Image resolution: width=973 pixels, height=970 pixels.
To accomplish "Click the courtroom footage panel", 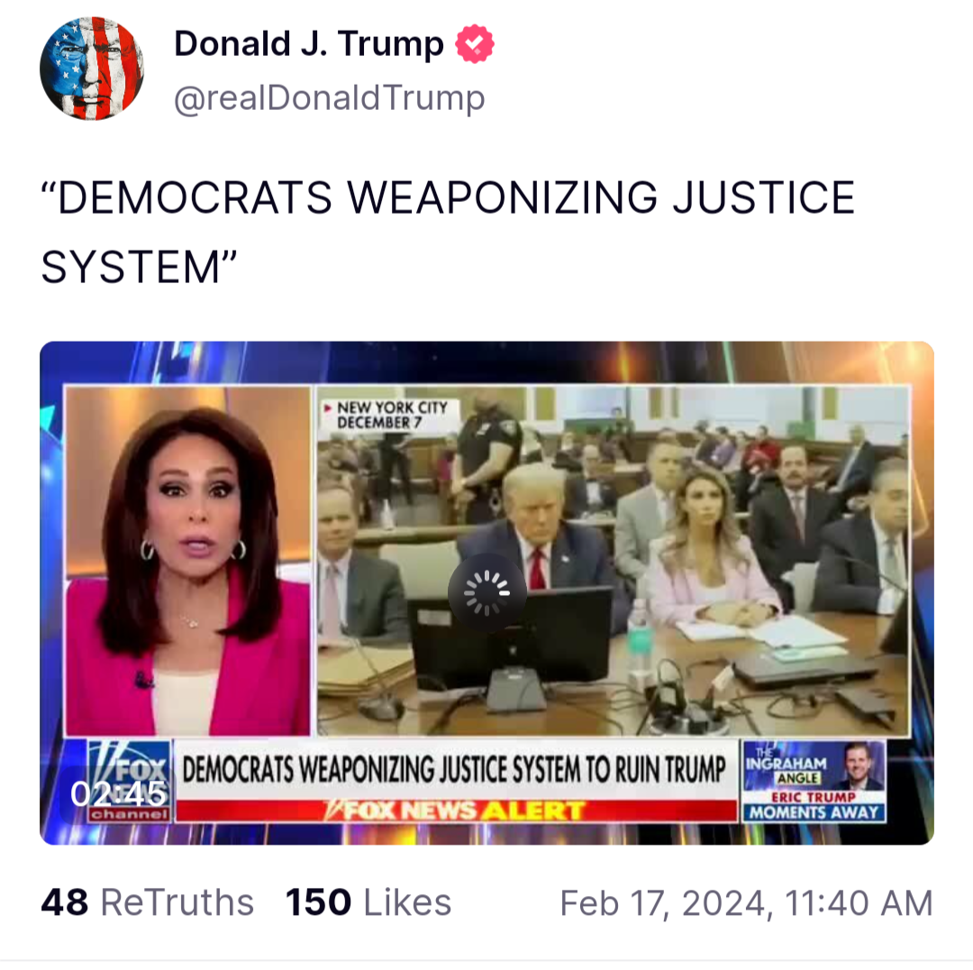I will pos(614,561).
